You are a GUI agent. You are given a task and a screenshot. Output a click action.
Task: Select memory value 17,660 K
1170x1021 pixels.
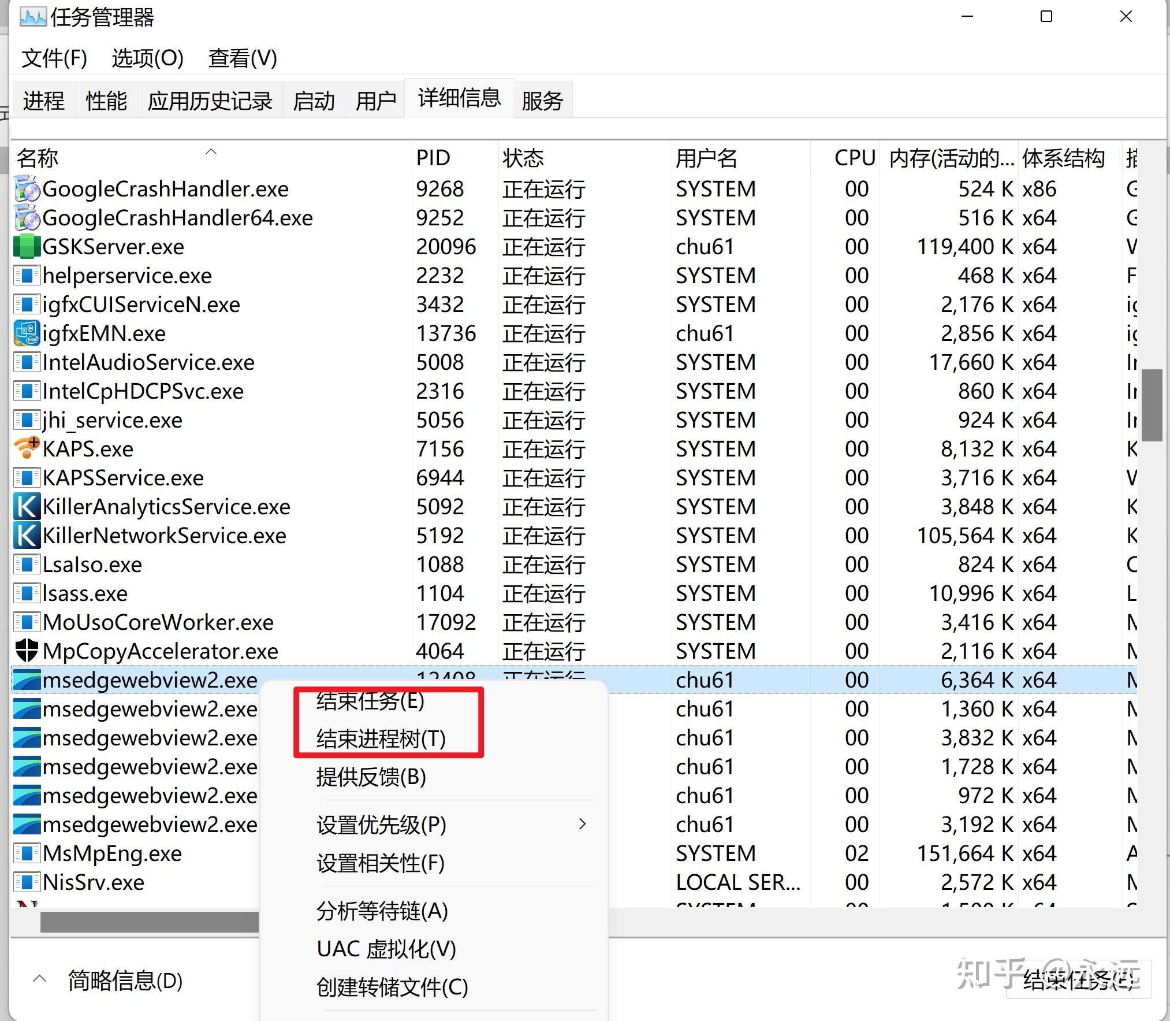point(972,362)
